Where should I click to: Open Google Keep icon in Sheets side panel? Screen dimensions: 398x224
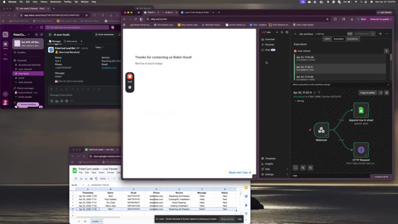coord(246,187)
